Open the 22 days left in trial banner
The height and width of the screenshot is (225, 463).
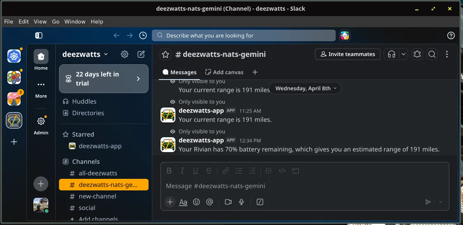(x=104, y=79)
